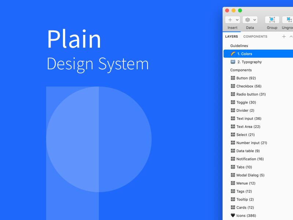Click the icon beside Number input (21)
Image resolution: width=293 pixels, height=220 pixels.
233,143
